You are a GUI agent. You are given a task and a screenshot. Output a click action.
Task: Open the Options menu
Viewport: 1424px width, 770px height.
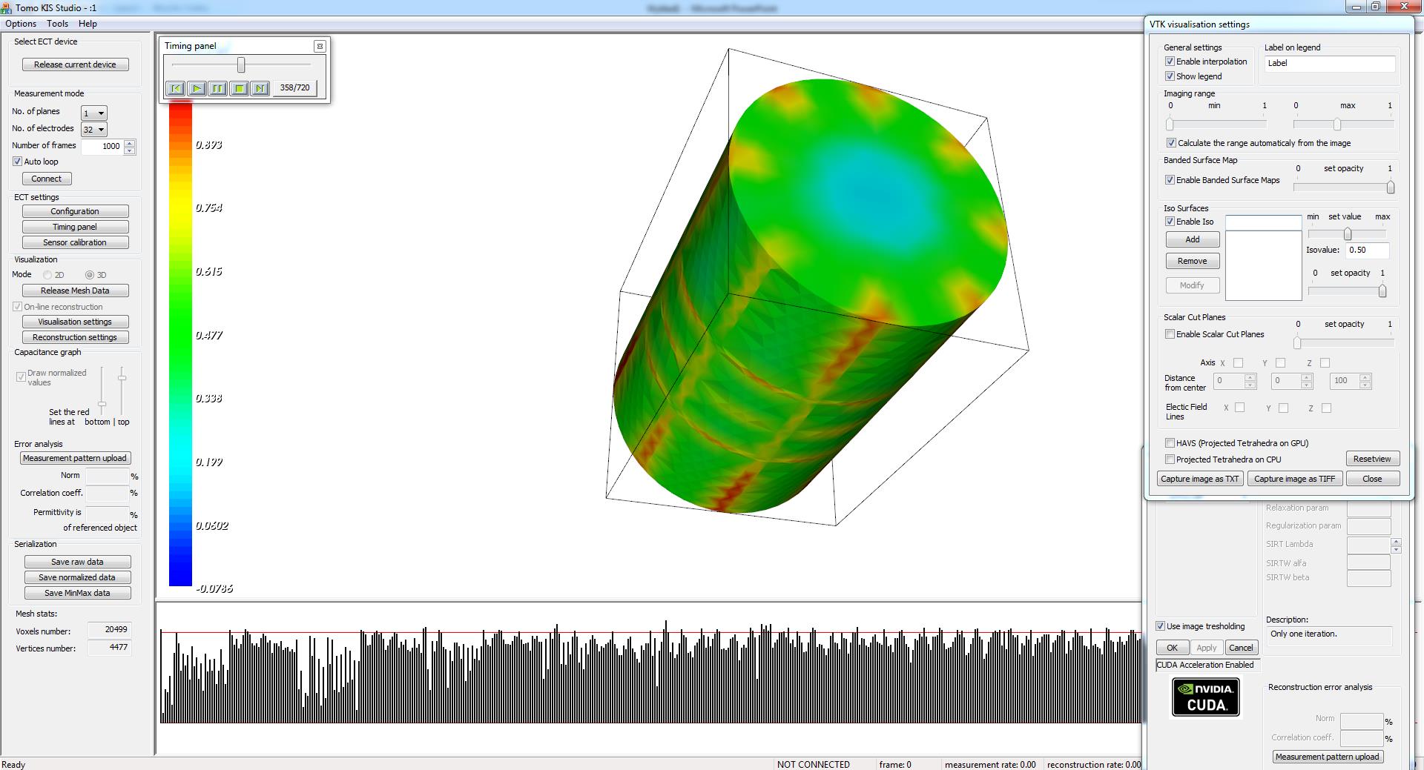point(21,24)
